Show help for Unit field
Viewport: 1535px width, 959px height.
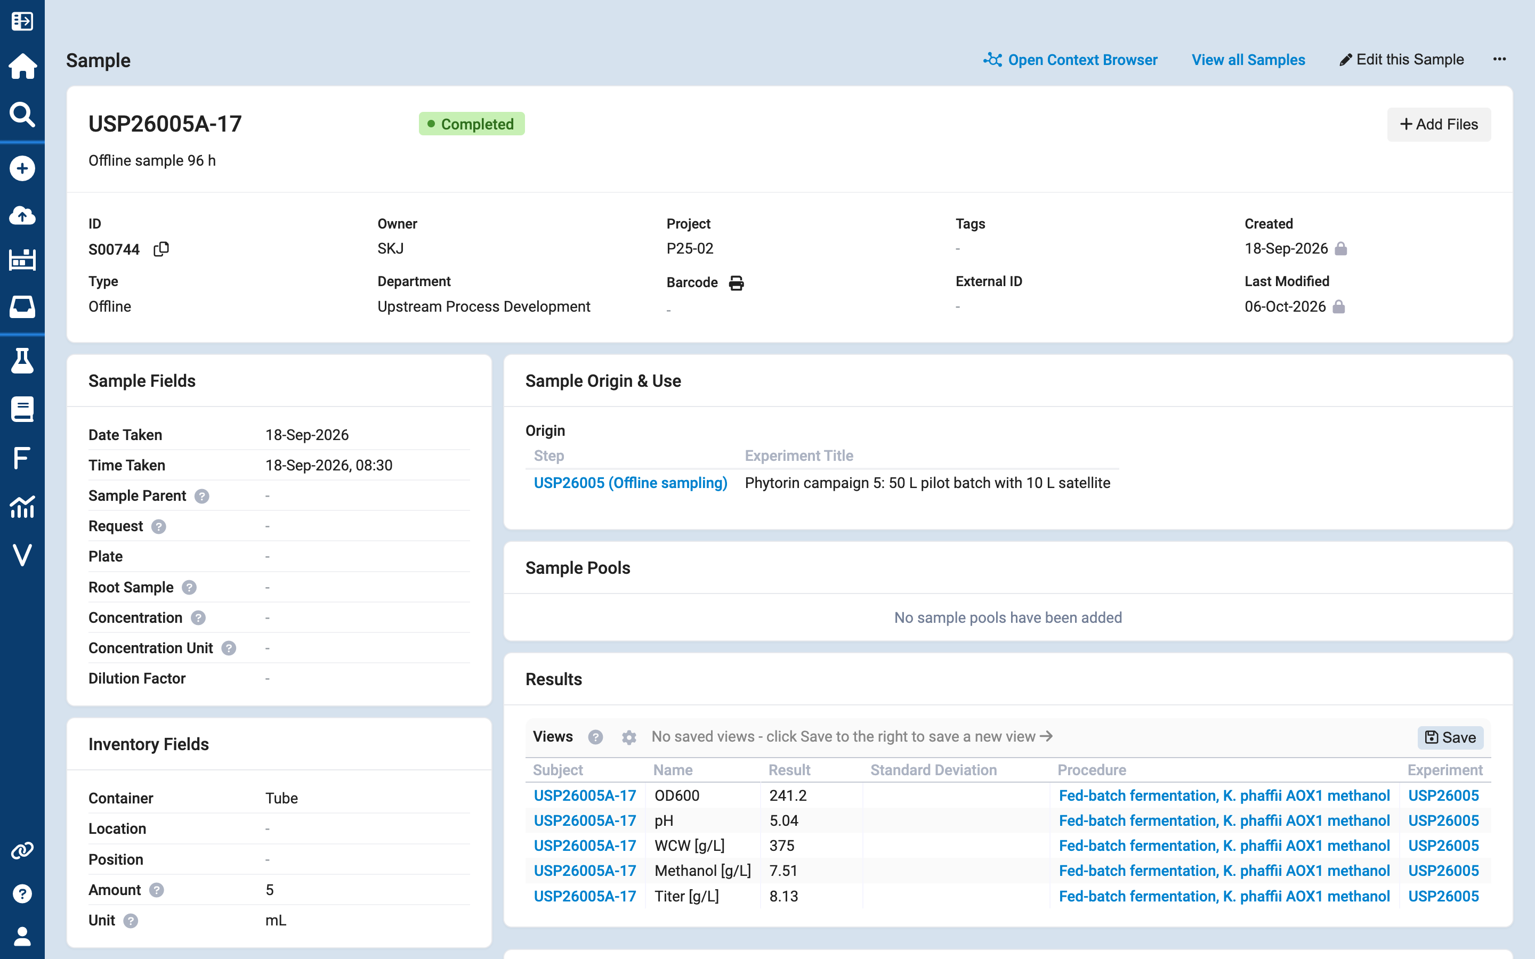[131, 920]
